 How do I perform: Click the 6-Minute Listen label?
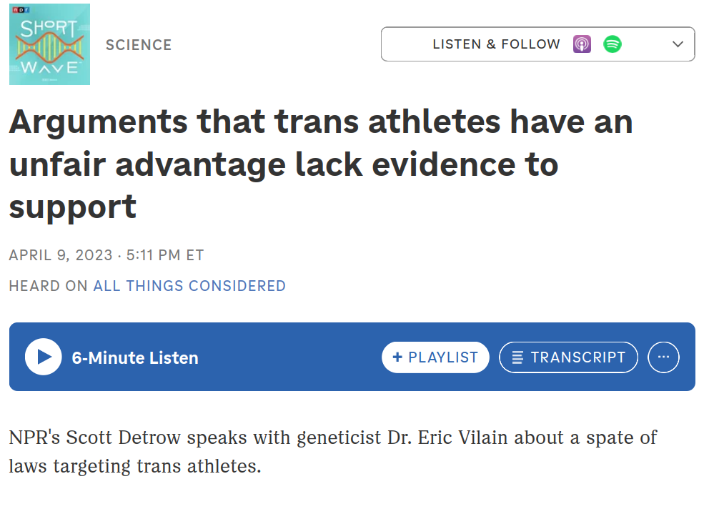pyautogui.click(x=135, y=358)
